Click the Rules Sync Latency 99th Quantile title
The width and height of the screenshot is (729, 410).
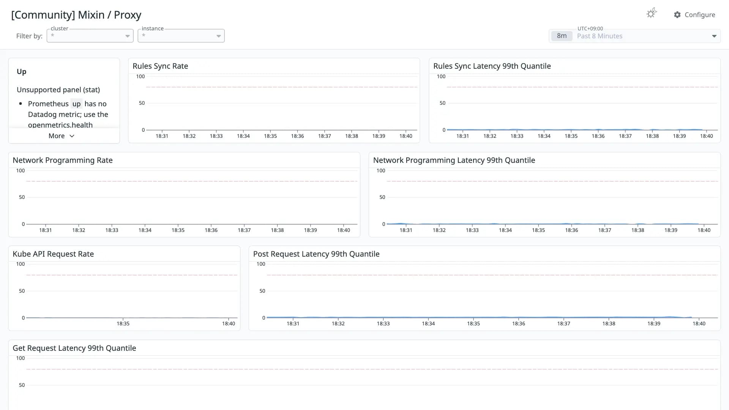(492, 66)
